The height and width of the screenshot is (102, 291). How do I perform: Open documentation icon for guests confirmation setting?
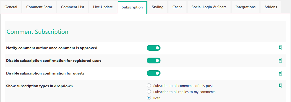(x=280, y=73)
